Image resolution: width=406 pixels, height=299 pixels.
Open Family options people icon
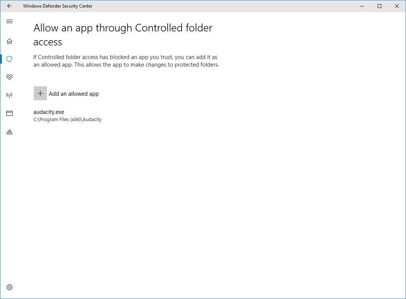(x=9, y=132)
